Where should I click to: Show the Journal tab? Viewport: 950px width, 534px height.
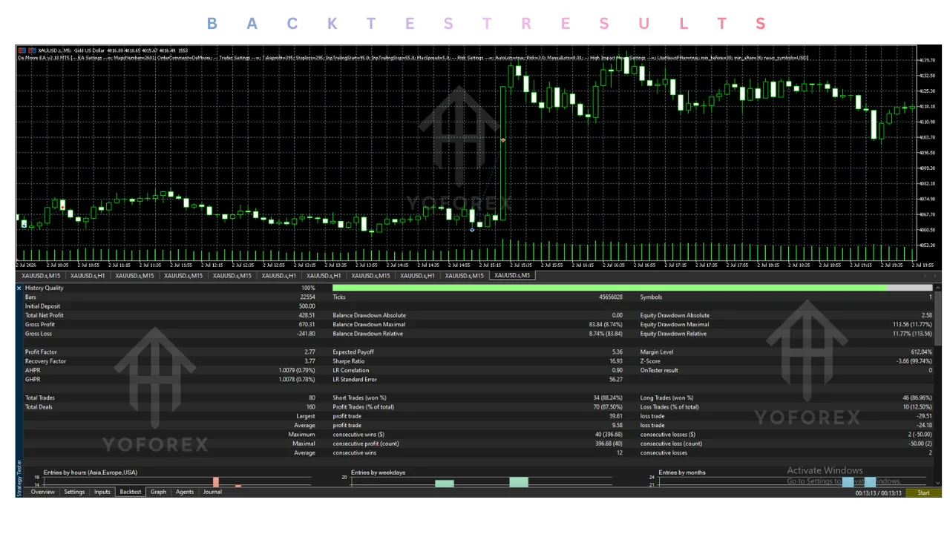[212, 492]
